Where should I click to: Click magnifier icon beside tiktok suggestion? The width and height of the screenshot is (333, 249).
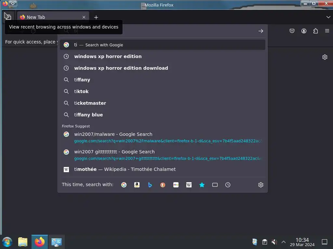tap(66, 91)
